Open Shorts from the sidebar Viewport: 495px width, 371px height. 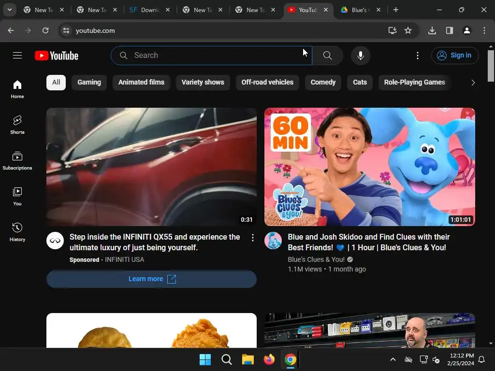tap(17, 125)
